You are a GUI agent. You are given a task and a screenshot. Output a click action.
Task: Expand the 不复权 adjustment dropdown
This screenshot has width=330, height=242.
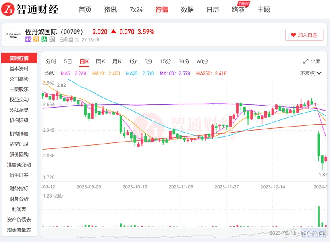(x=311, y=73)
